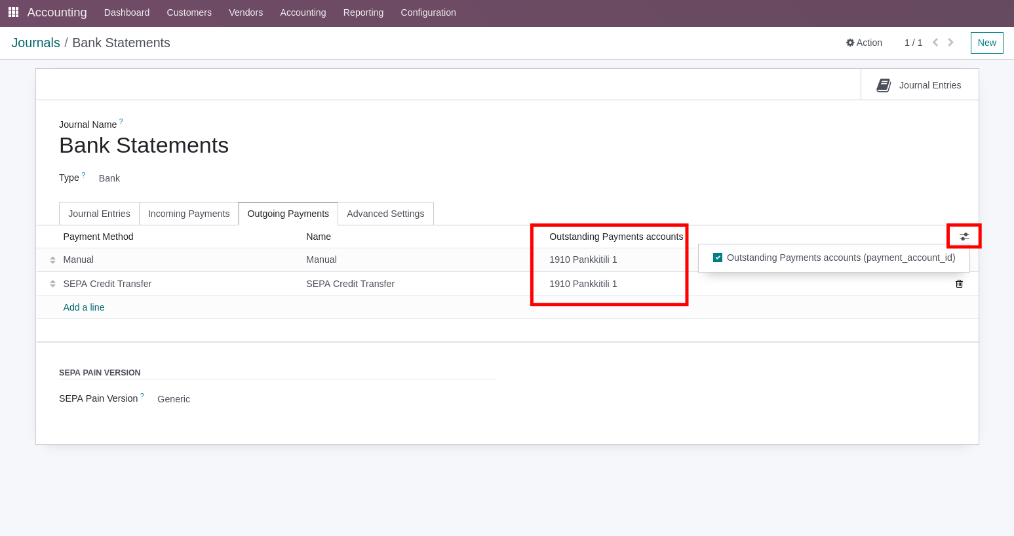The width and height of the screenshot is (1014, 536).
Task: Sort by Outstanding Payments accounts header
Action: pos(616,237)
